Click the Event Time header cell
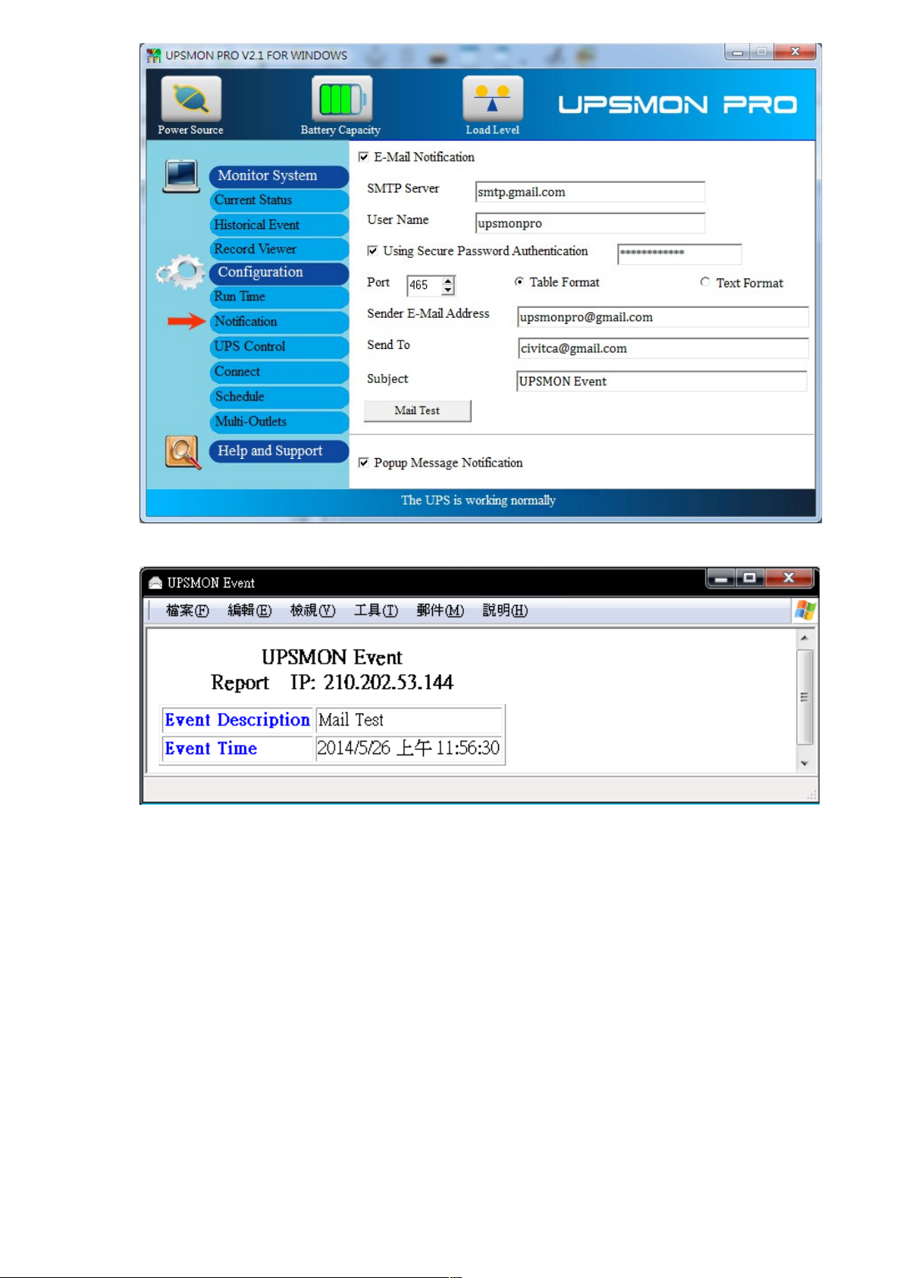The image size is (903, 1278). pyautogui.click(x=237, y=749)
